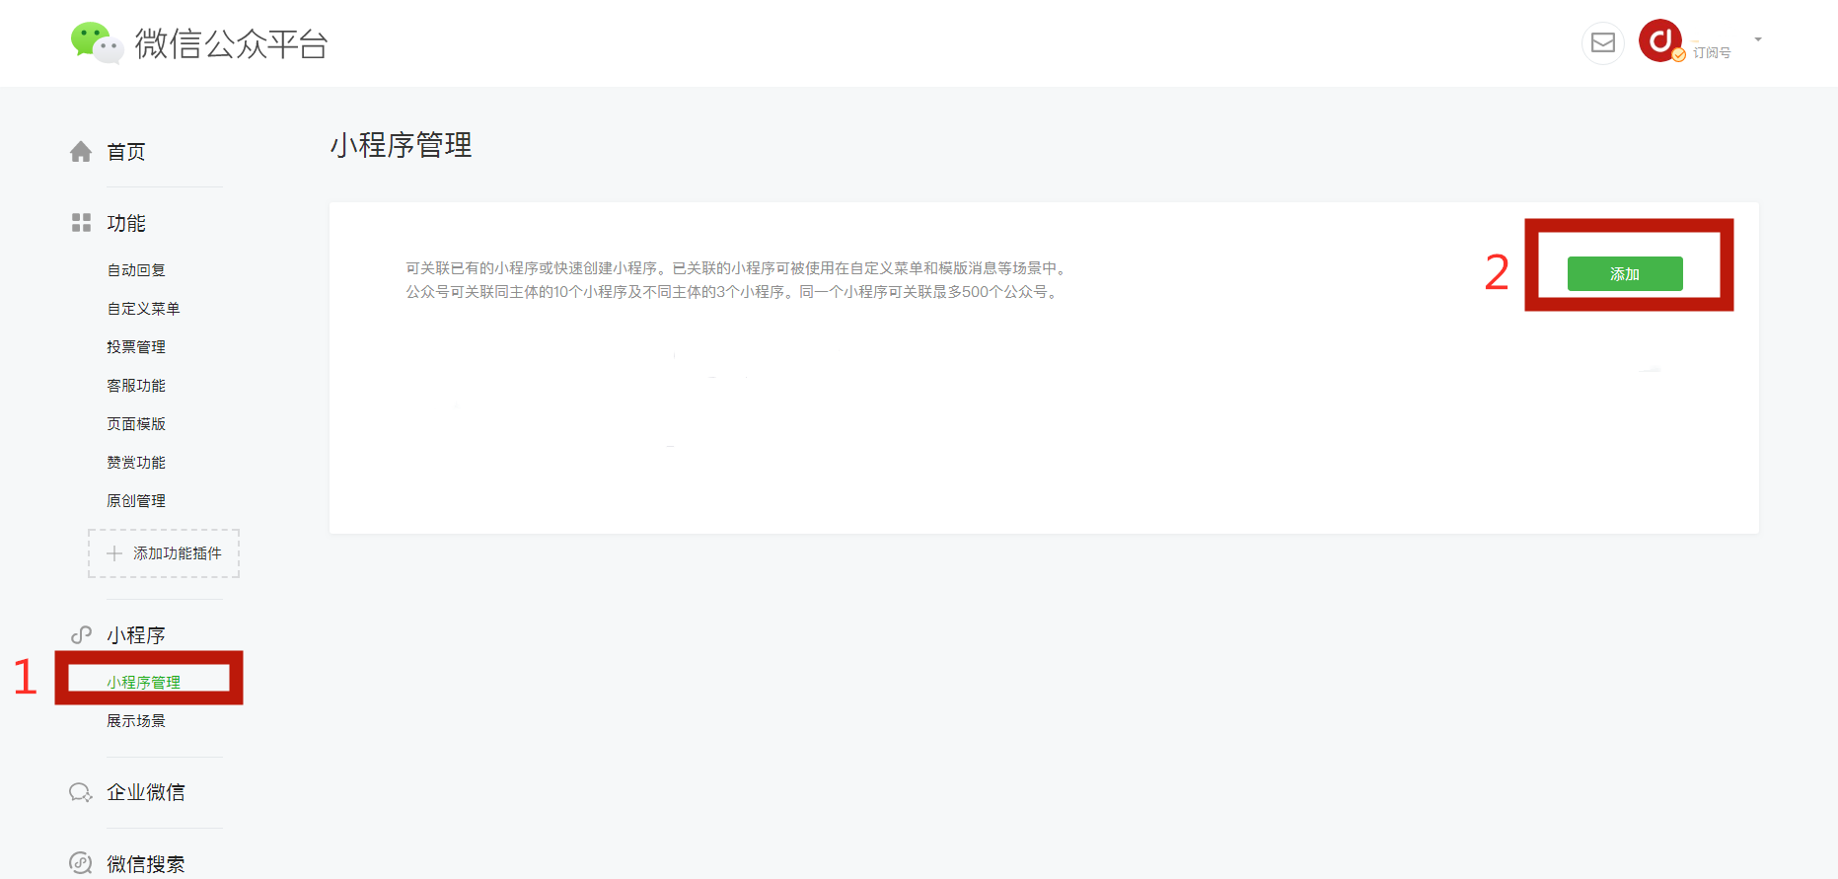Click the chat icon beside 企业微信
The height and width of the screenshot is (879, 1838).
tap(81, 793)
